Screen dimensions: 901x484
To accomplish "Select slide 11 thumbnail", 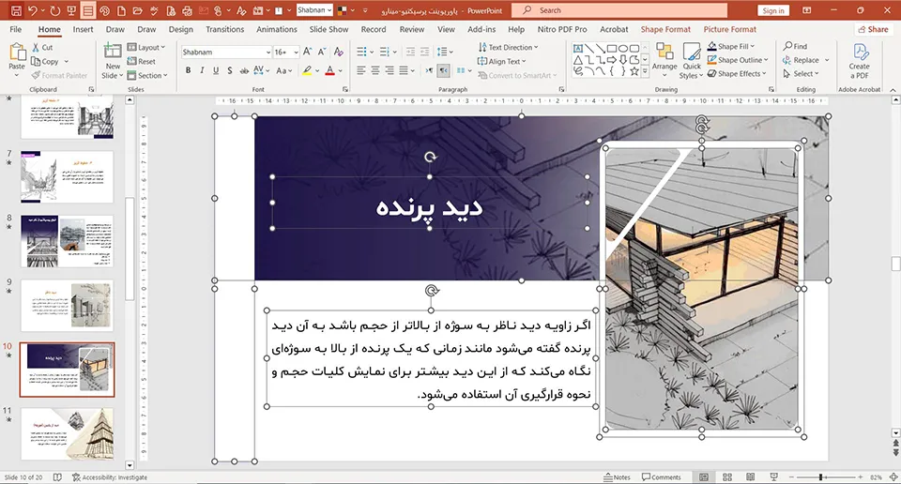I will [x=68, y=433].
